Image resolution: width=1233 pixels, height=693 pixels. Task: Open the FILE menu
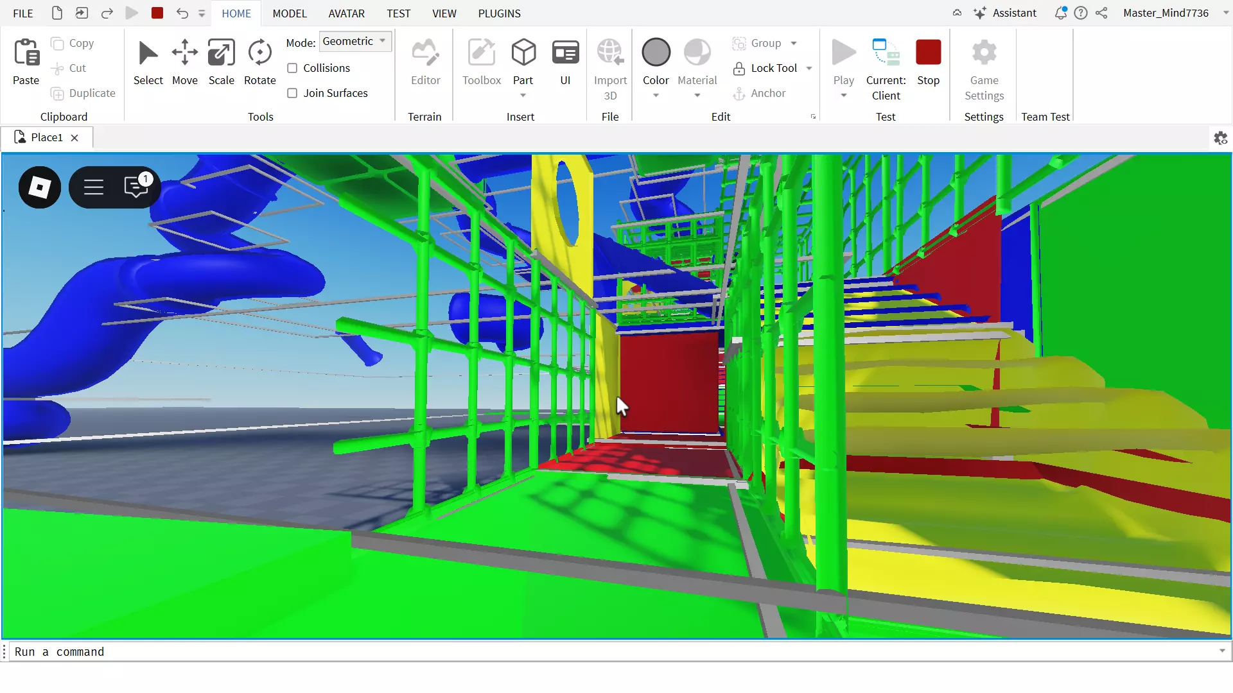[x=22, y=13]
